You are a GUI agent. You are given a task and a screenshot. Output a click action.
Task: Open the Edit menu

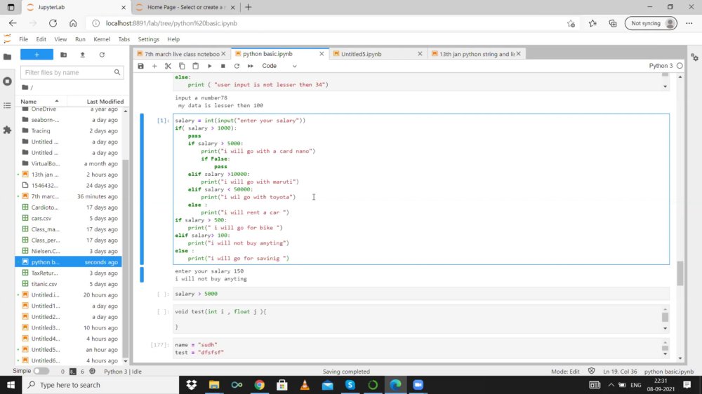41,39
